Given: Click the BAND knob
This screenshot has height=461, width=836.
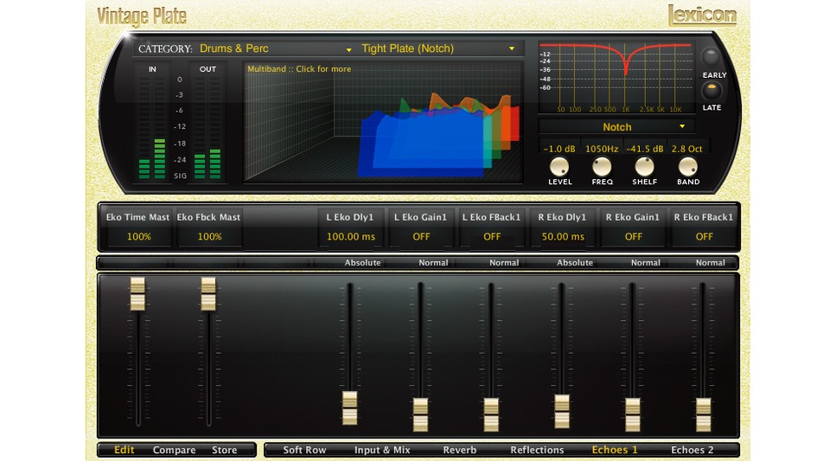Looking at the screenshot, I should (688, 167).
